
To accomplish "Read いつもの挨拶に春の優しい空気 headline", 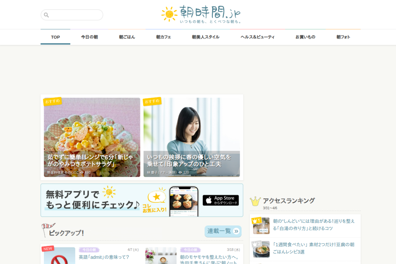I will point(189,161).
